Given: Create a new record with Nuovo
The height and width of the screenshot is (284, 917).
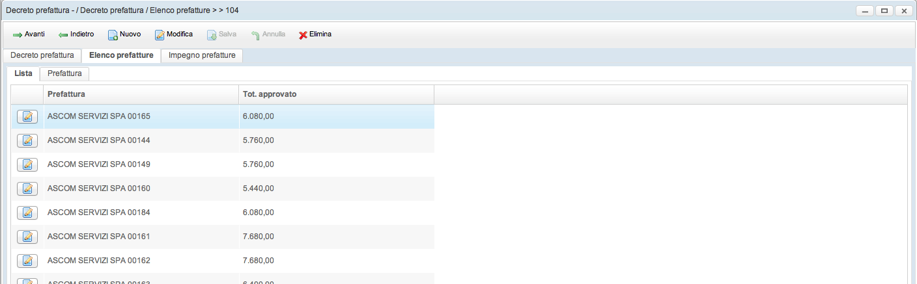Looking at the screenshot, I should pyautogui.click(x=124, y=34).
